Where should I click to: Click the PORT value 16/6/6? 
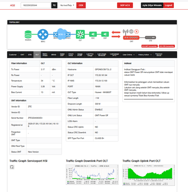pos(97,86)
